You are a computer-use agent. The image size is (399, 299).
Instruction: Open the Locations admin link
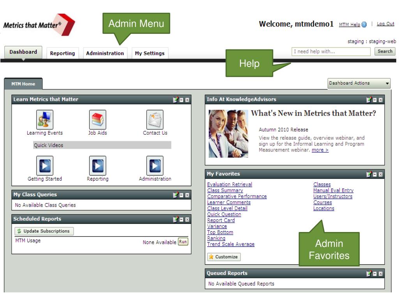coord(324,208)
